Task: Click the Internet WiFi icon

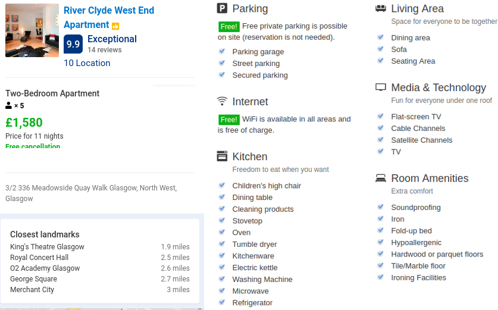Action: [222, 101]
